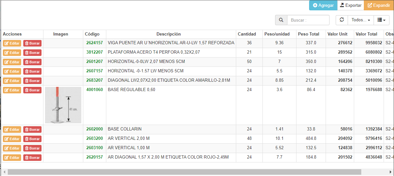Click the refresh table icon

click(342, 20)
